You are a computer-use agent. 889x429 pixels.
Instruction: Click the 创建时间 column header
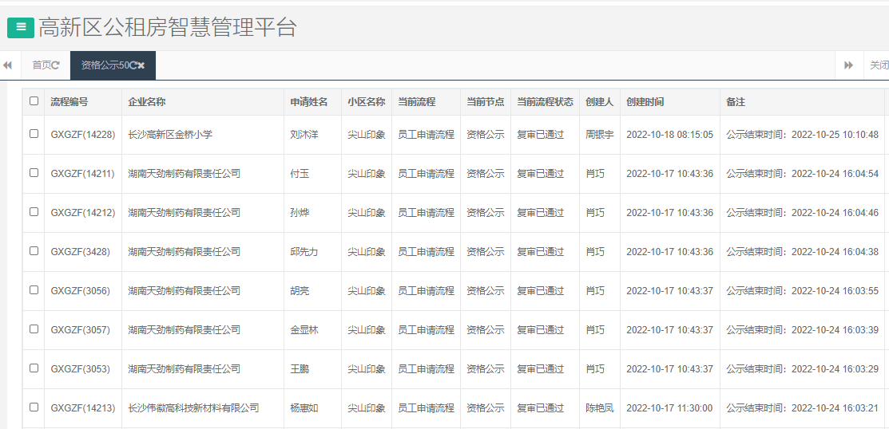point(645,102)
